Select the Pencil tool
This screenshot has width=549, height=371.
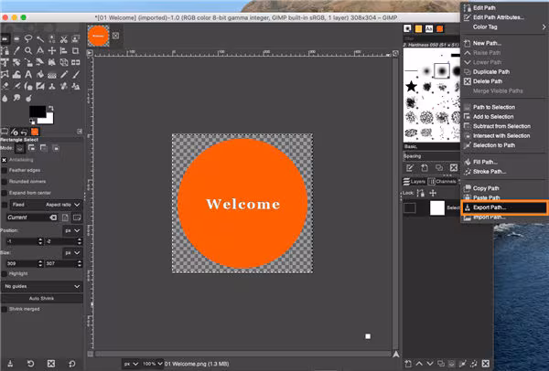pyautogui.click(x=64, y=74)
